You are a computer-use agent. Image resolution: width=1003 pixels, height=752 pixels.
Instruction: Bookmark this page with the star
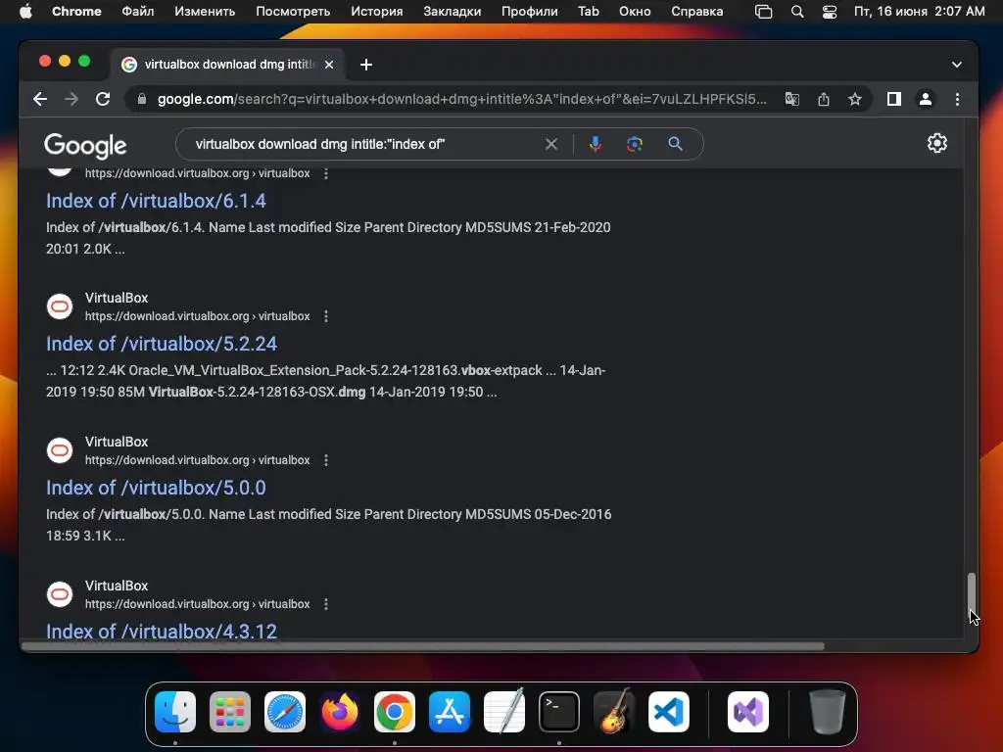click(854, 99)
